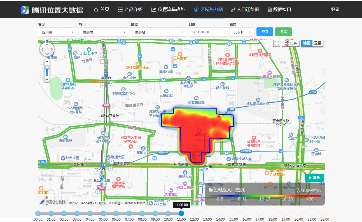The width and height of the screenshot is (362, 222).
Task: Click the 22:00 time label
Action: 324,219
